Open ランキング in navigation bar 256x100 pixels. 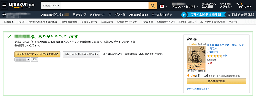pyautogui.click(x=80, y=15)
